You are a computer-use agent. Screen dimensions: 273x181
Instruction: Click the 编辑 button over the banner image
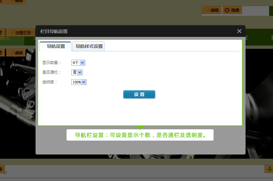(x=16, y=53)
